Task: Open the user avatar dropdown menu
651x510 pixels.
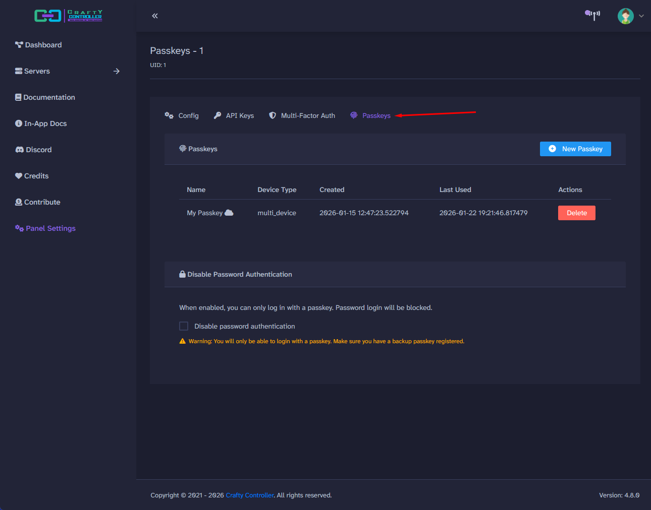Action: tap(641, 16)
